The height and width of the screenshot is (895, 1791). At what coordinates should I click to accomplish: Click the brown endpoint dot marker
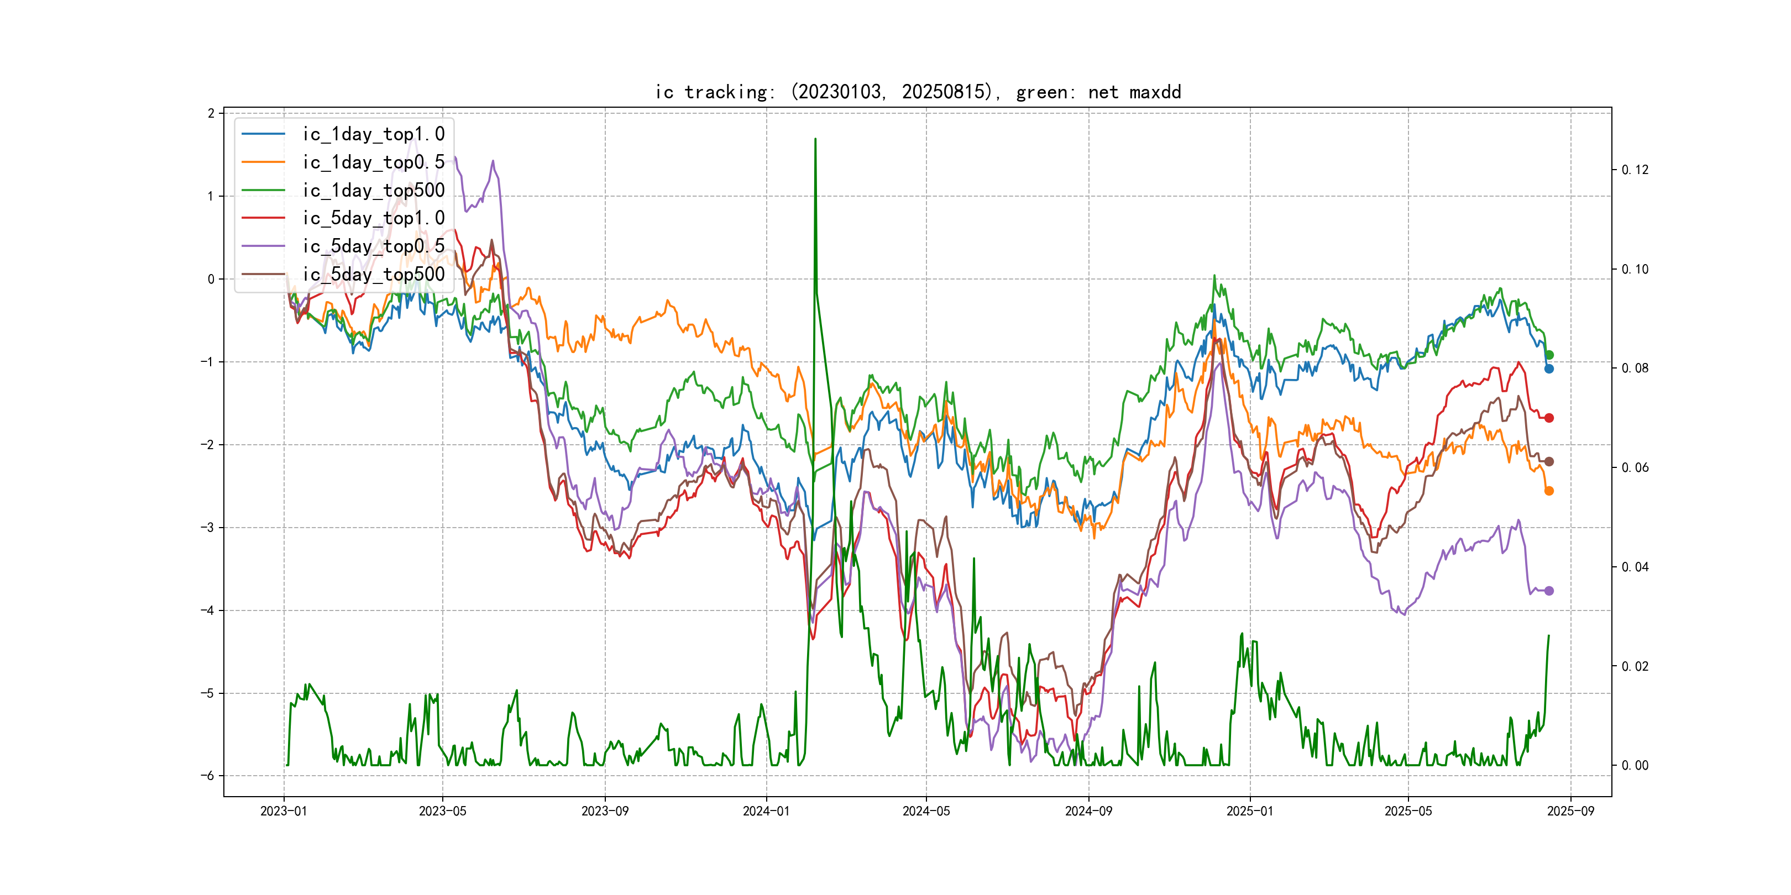point(1549,461)
